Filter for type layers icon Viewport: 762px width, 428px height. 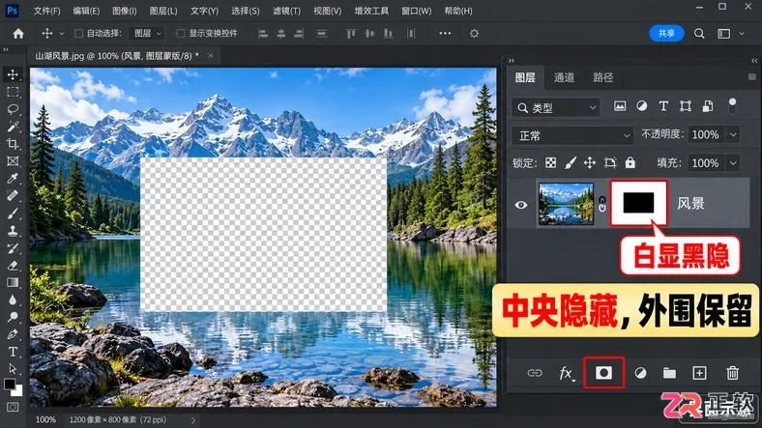point(663,106)
